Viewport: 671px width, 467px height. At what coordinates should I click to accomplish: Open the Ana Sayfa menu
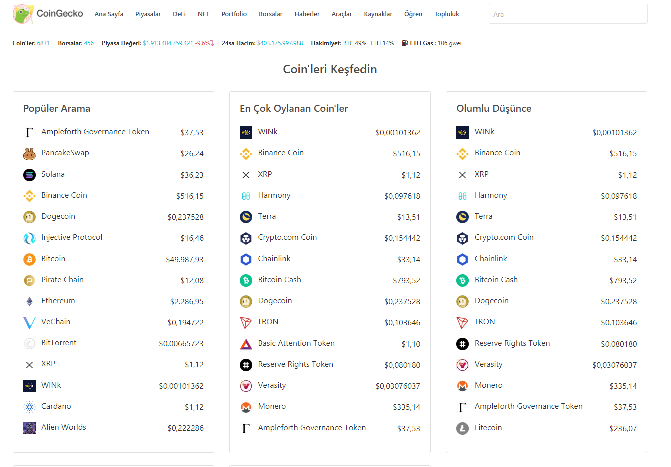pyautogui.click(x=109, y=14)
